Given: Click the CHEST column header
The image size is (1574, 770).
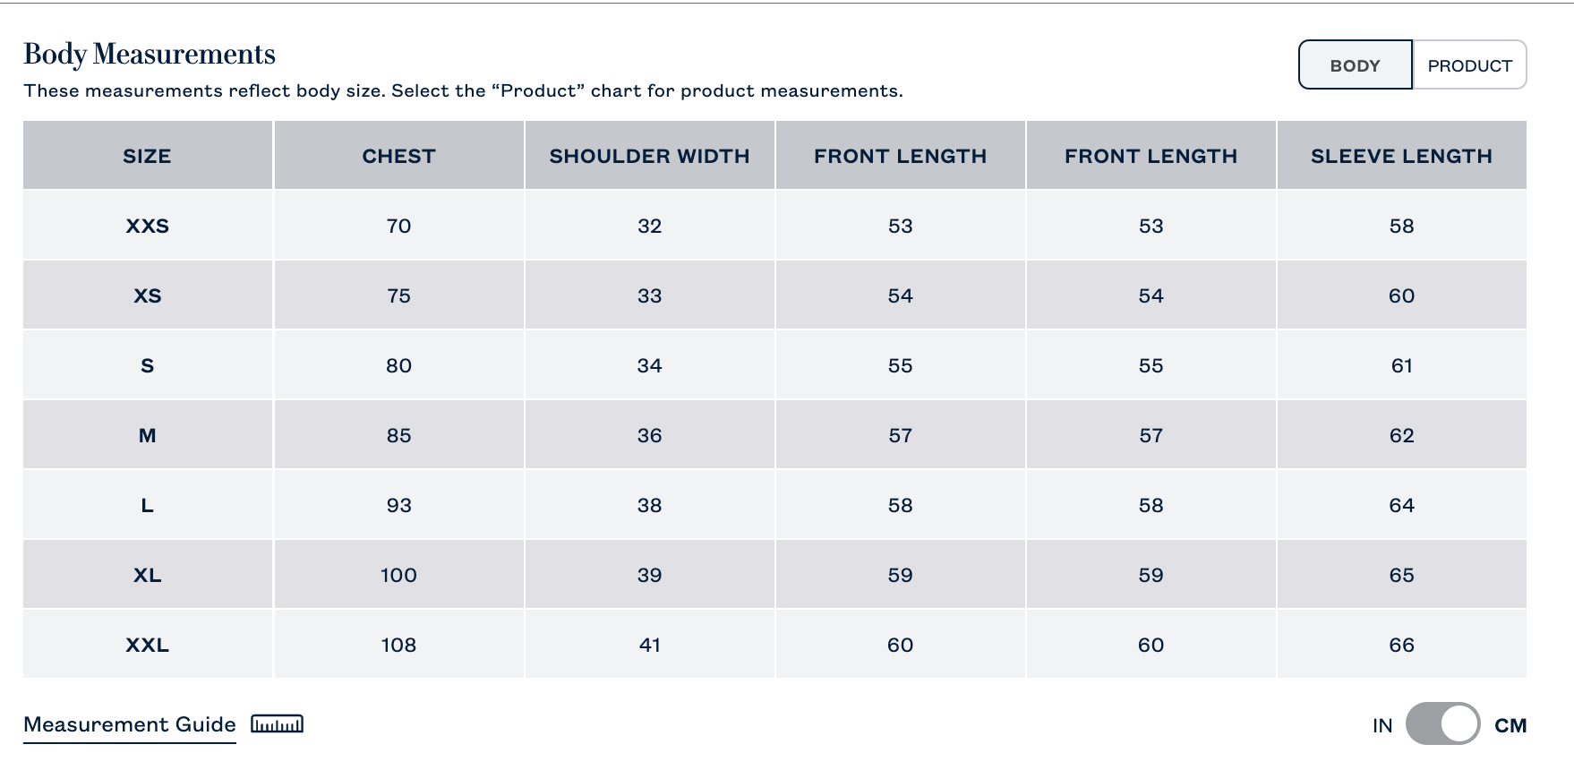Looking at the screenshot, I should tap(398, 156).
